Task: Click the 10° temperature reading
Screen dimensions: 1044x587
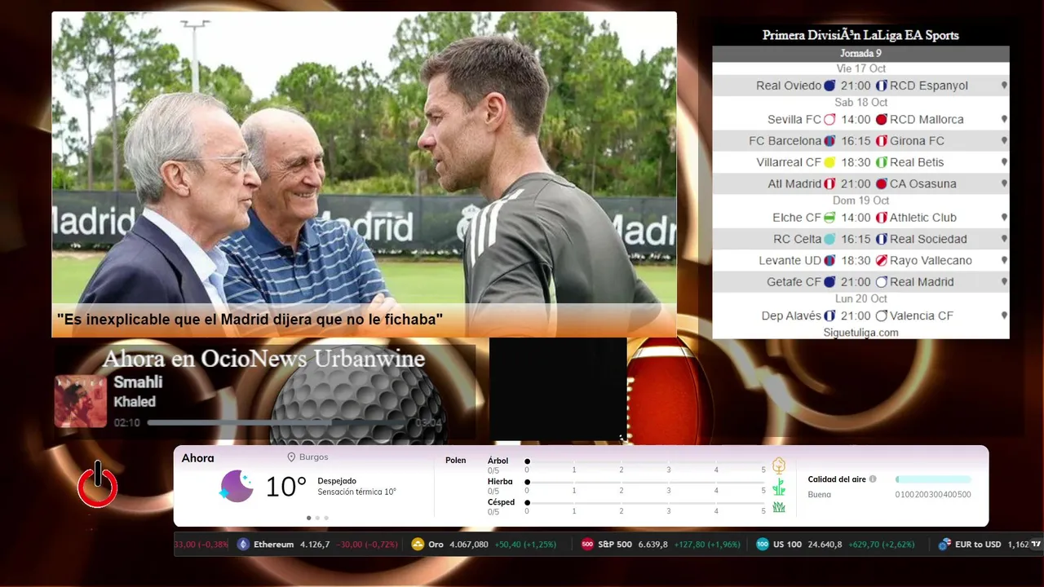Action: pos(285,487)
